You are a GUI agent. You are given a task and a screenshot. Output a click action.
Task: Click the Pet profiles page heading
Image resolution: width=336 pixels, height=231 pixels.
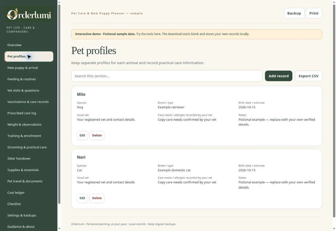94,51
